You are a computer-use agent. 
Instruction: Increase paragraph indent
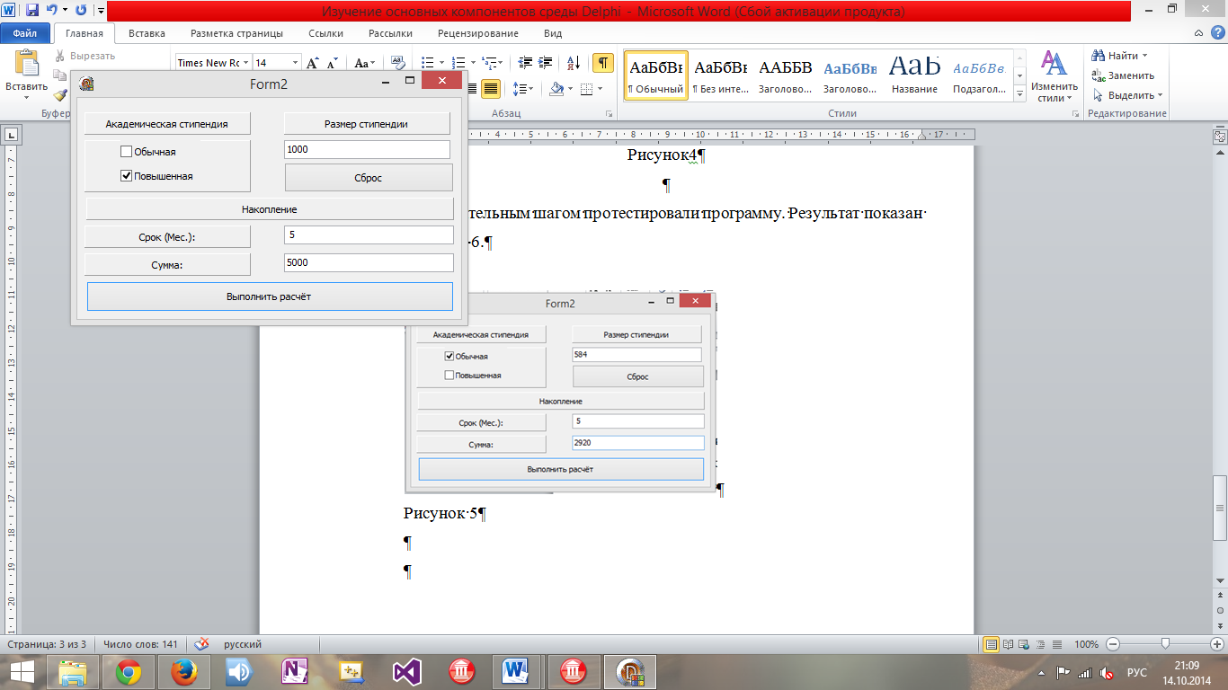[547, 63]
